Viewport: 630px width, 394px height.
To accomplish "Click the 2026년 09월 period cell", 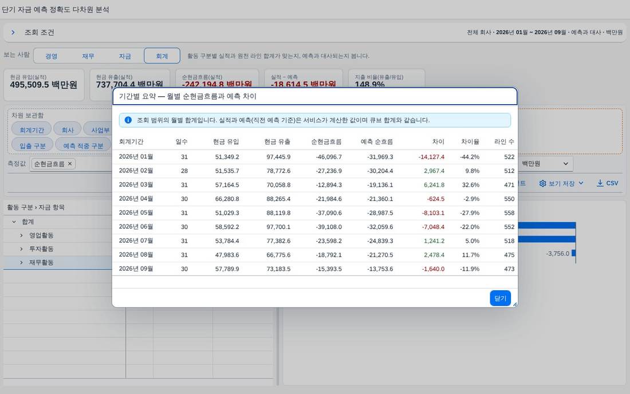I will click(x=136, y=269).
